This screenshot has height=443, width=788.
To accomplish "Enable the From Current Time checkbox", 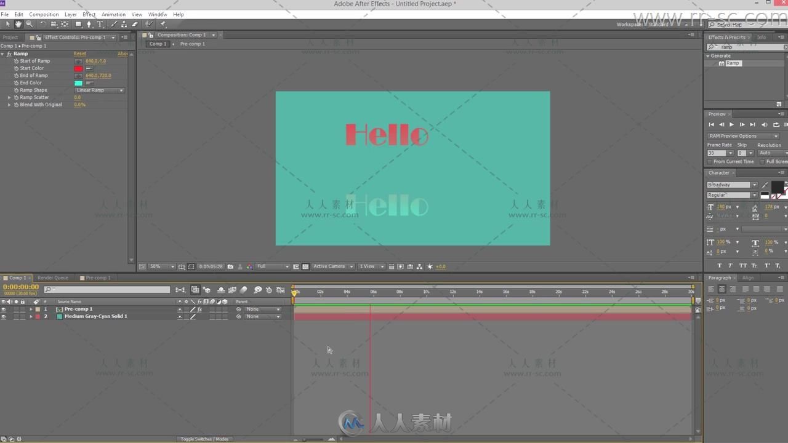I will click(x=710, y=162).
